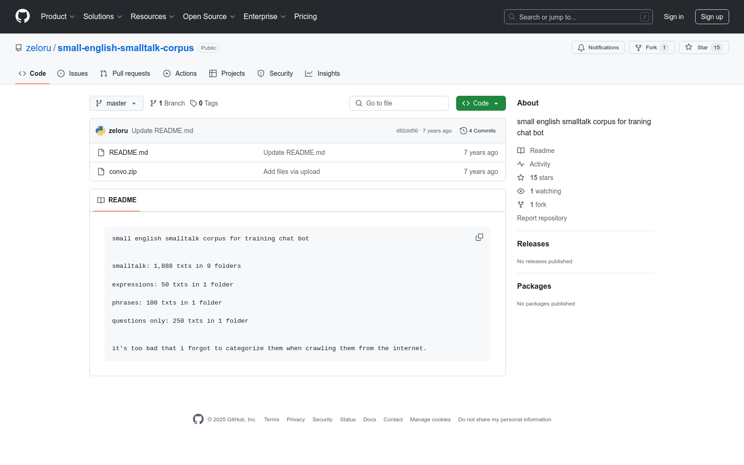Open the 'Add files via upload' commit
The width and height of the screenshot is (744, 465).
[x=292, y=172]
